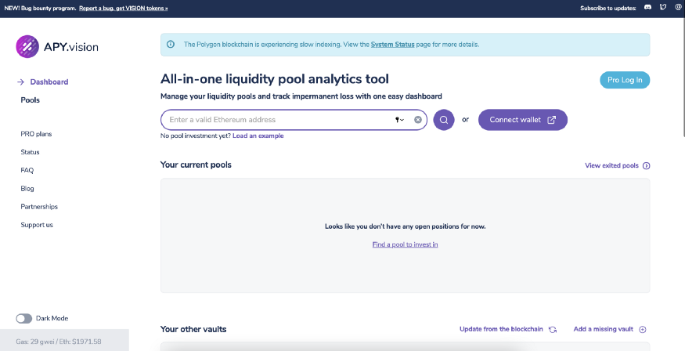Viewport: 685px width, 351px height.
Task: Click the System Status link
Action: (x=393, y=45)
